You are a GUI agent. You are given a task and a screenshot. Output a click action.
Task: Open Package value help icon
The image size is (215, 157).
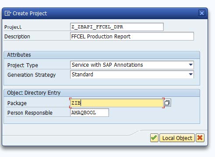tap(167, 103)
